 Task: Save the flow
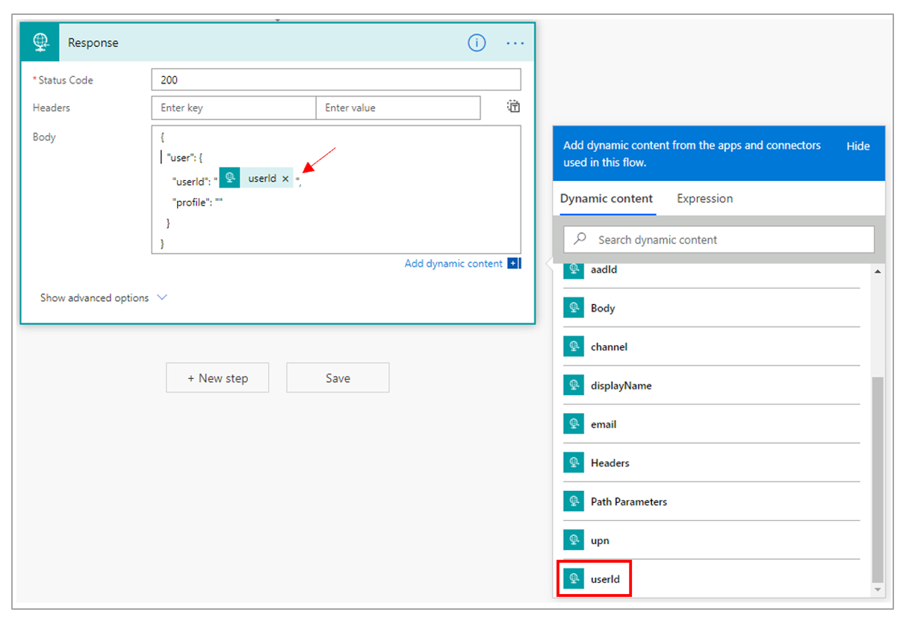(x=338, y=378)
